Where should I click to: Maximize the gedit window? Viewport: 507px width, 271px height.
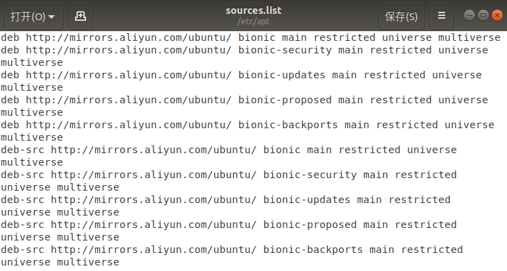[483, 15]
